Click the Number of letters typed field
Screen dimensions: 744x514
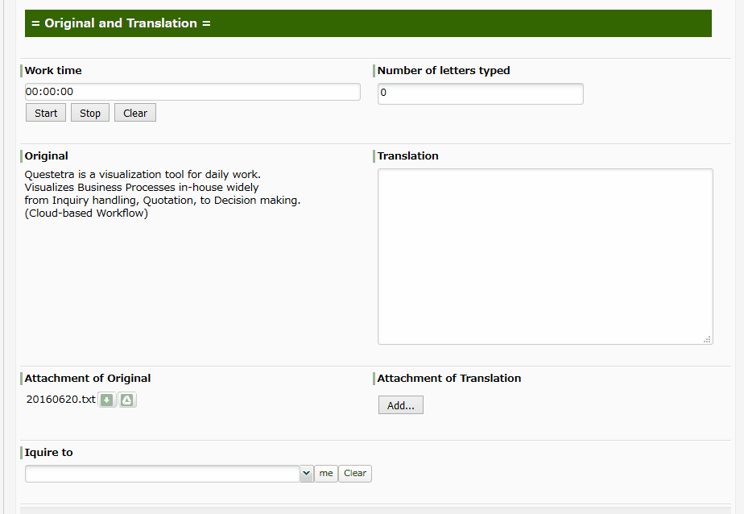click(x=480, y=93)
